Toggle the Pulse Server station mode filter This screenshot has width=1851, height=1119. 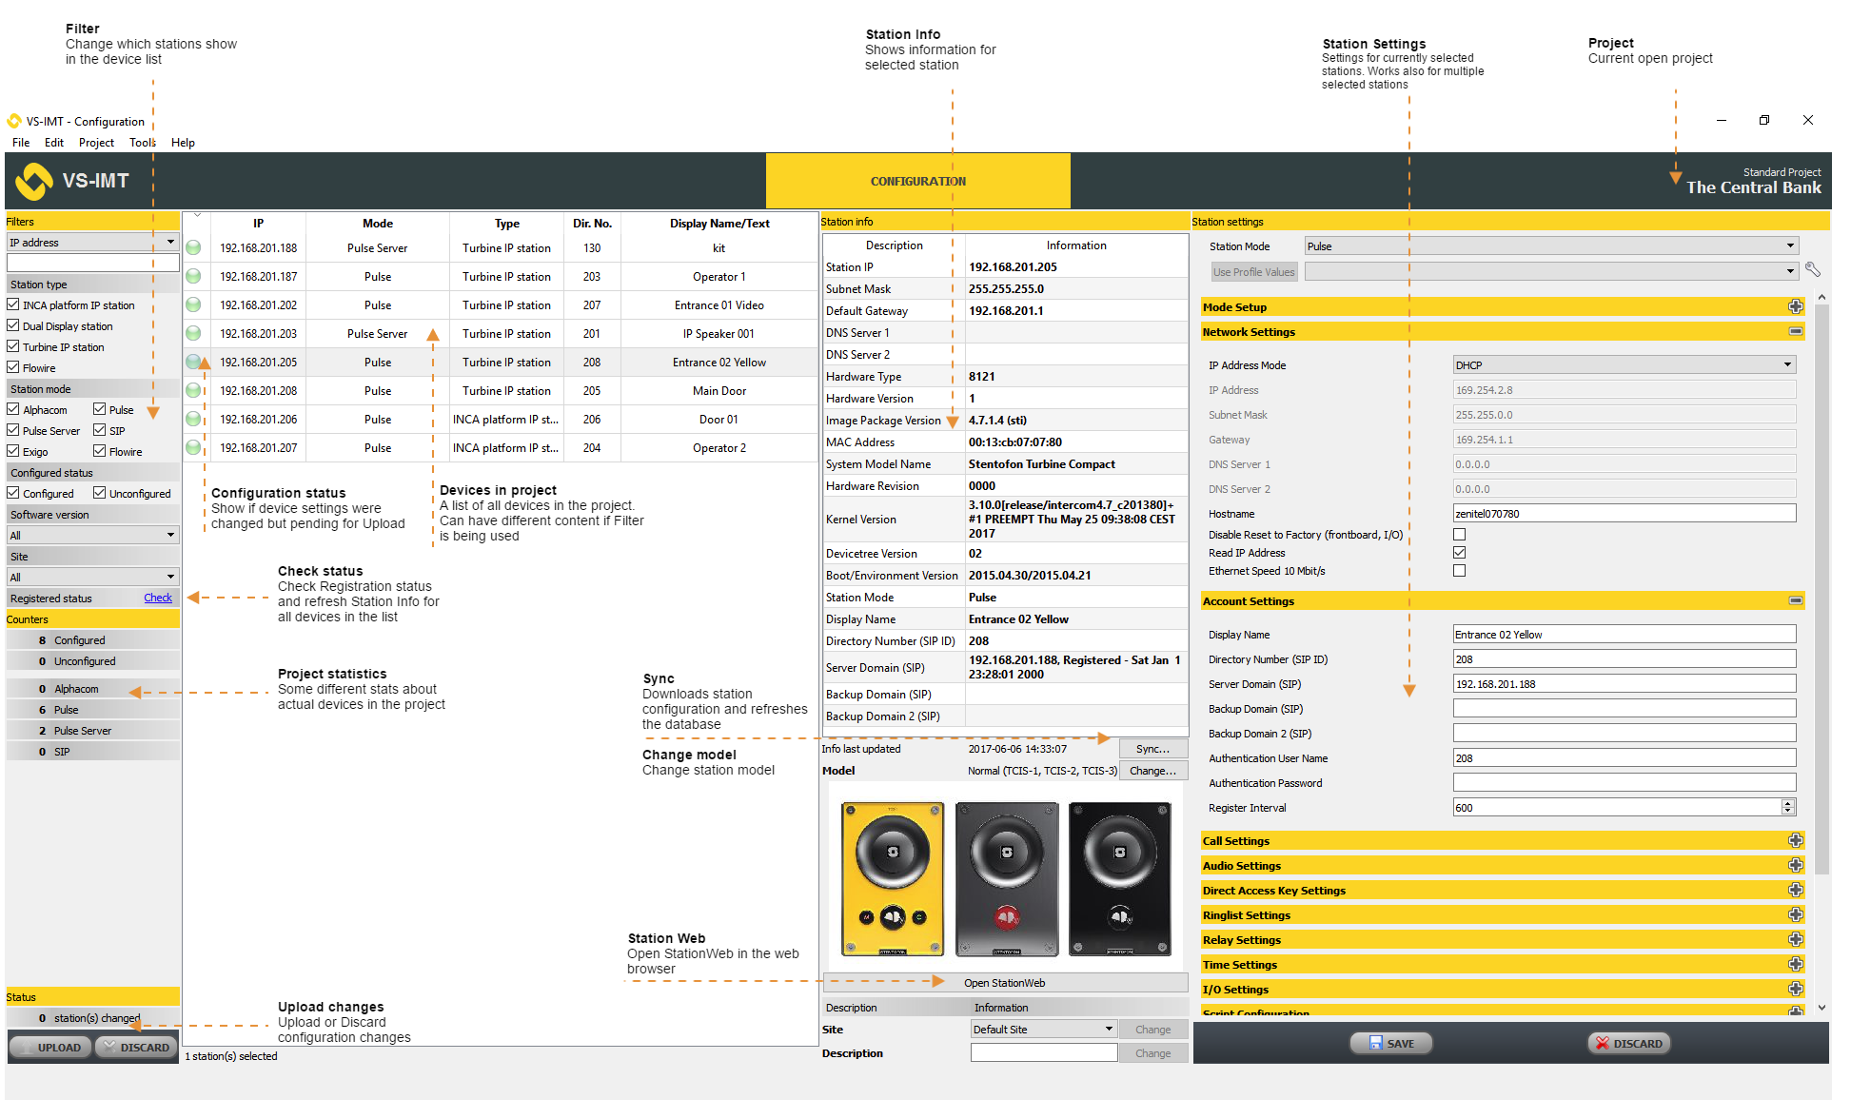[13, 430]
